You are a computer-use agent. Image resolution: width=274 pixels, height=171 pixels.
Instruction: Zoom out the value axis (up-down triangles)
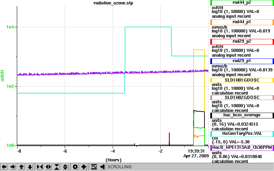point(65,167)
